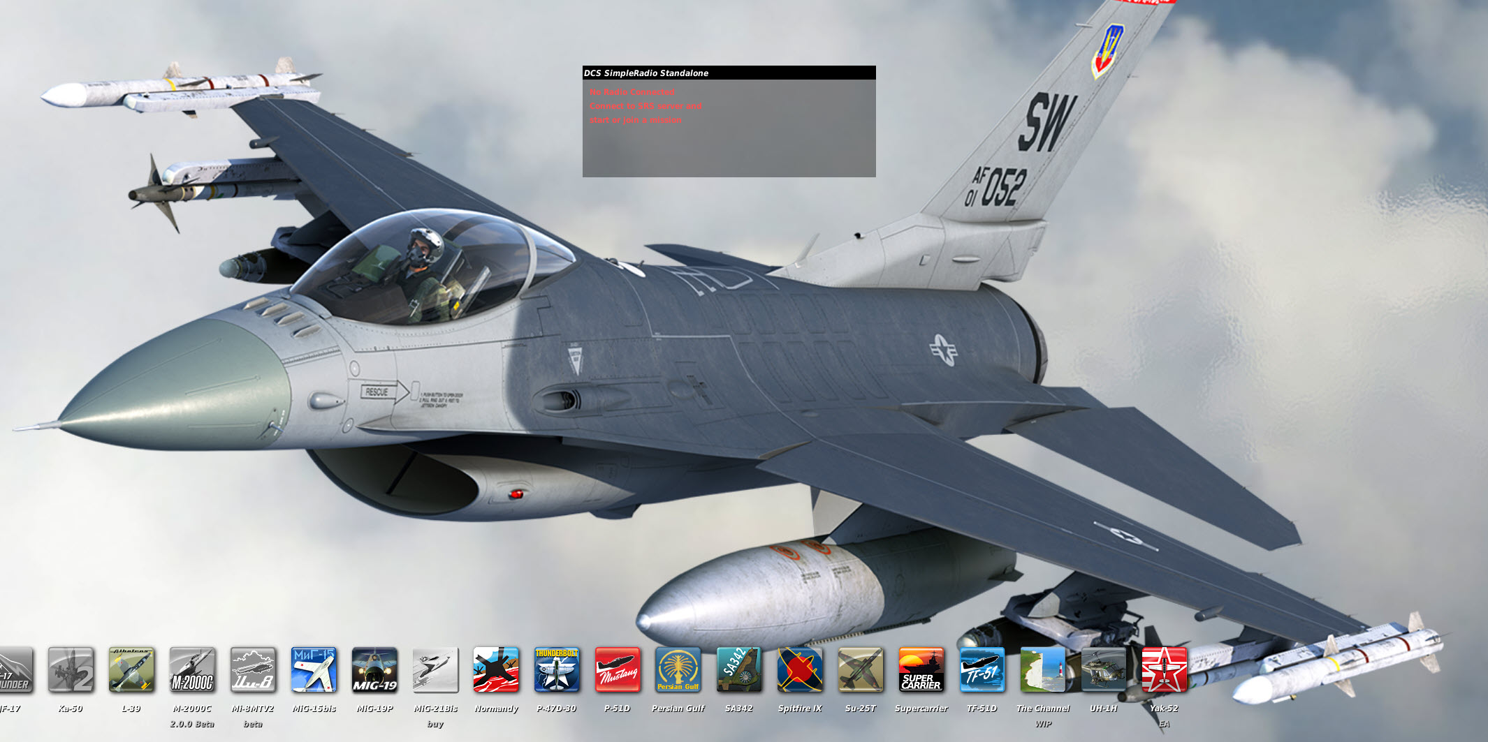The height and width of the screenshot is (742, 1488).
Task: Select the Persian Gulf map icon
Action: [x=678, y=670]
